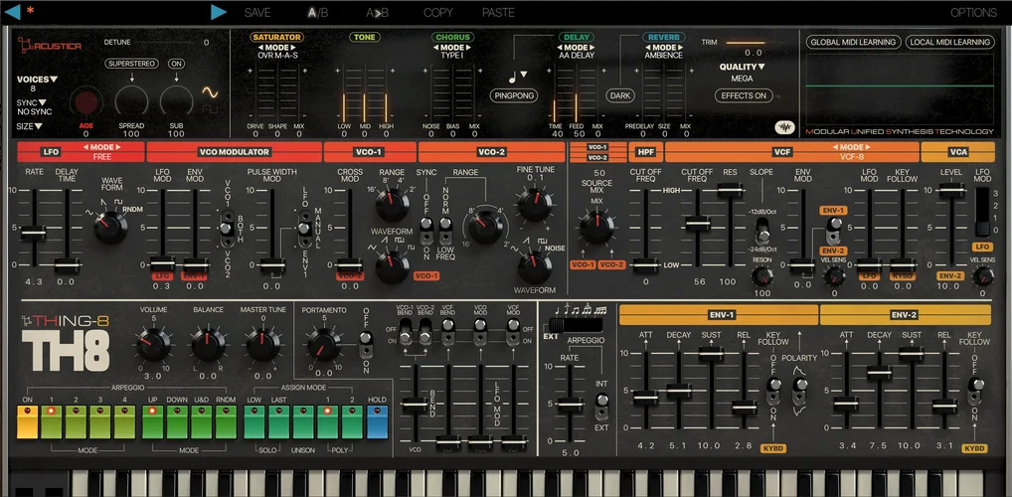Click the DETUNE value field
Viewport: 1012px width, 497px height.
(x=206, y=43)
